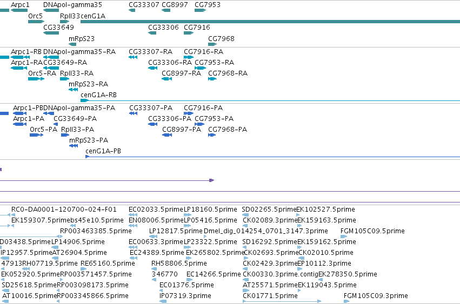Select the RC0-DA0001-120700-024-F01 EST label
Viewport: 460px width, 304px height.
[x=64, y=210]
